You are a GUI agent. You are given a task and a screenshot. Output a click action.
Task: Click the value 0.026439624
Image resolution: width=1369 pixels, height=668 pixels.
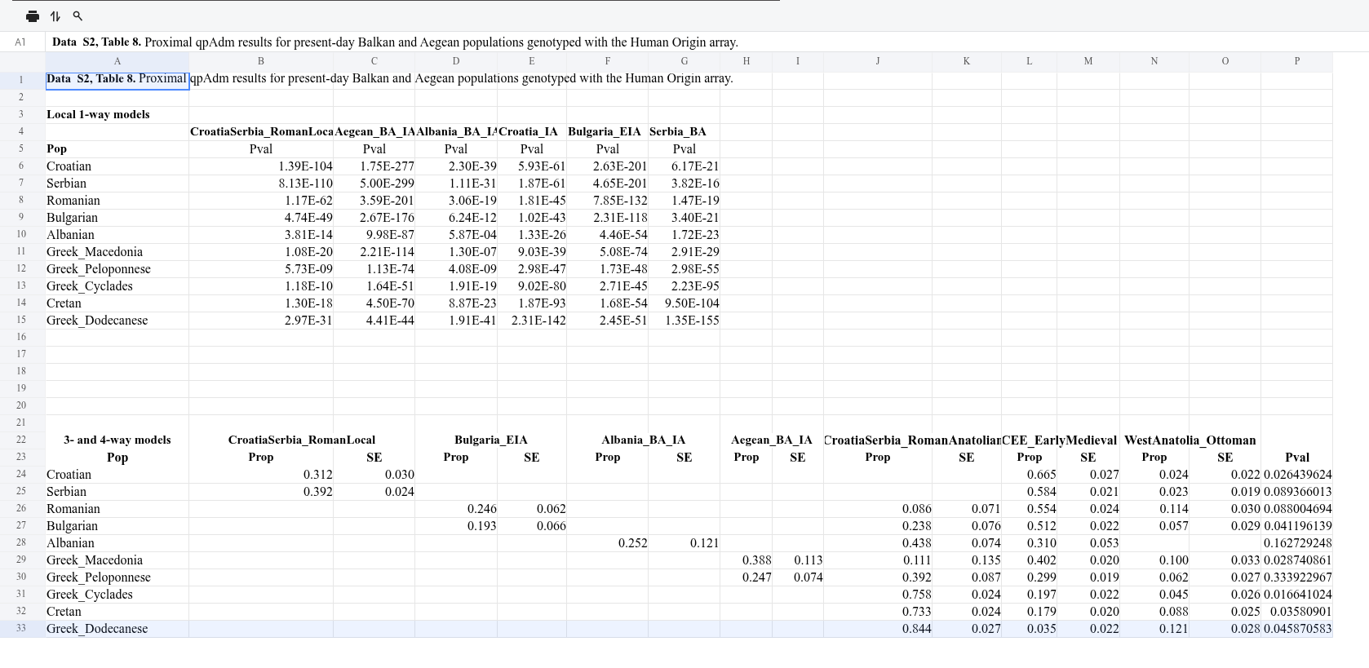[x=1298, y=474]
